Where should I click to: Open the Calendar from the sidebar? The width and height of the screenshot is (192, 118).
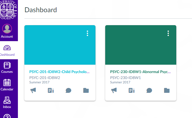pos(7,85)
